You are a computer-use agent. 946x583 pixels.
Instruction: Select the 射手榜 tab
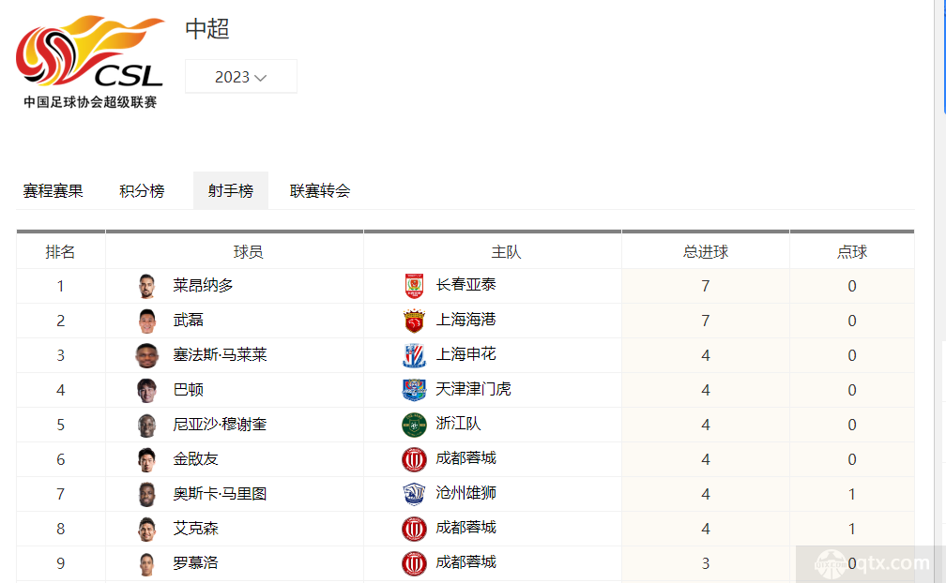(x=231, y=191)
